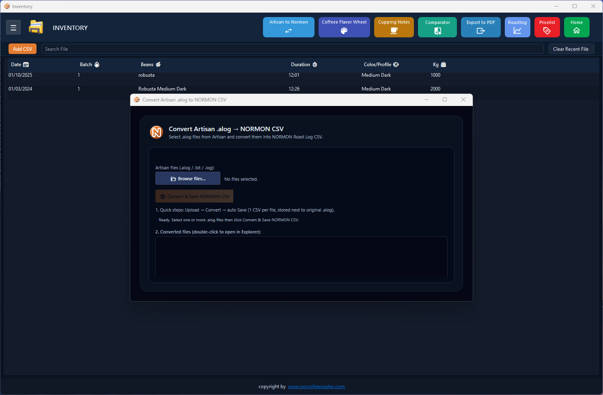Open the hamburger menu
Screen dimensions: 603x395
click(13, 27)
